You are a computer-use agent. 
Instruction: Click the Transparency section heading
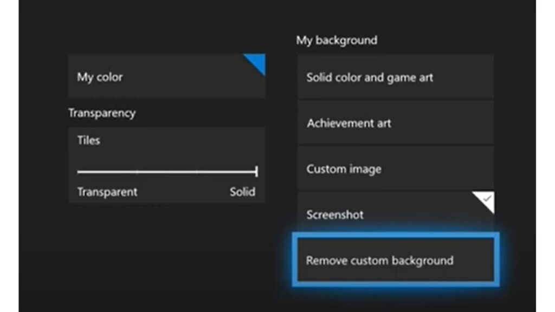102,113
